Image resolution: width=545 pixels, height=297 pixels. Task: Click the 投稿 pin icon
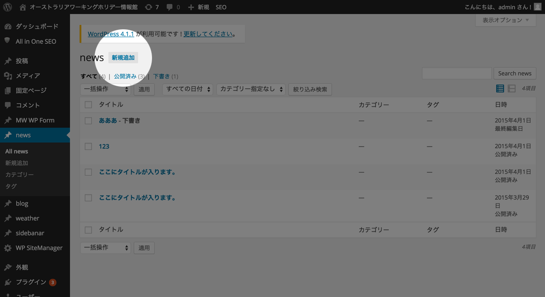click(8, 61)
